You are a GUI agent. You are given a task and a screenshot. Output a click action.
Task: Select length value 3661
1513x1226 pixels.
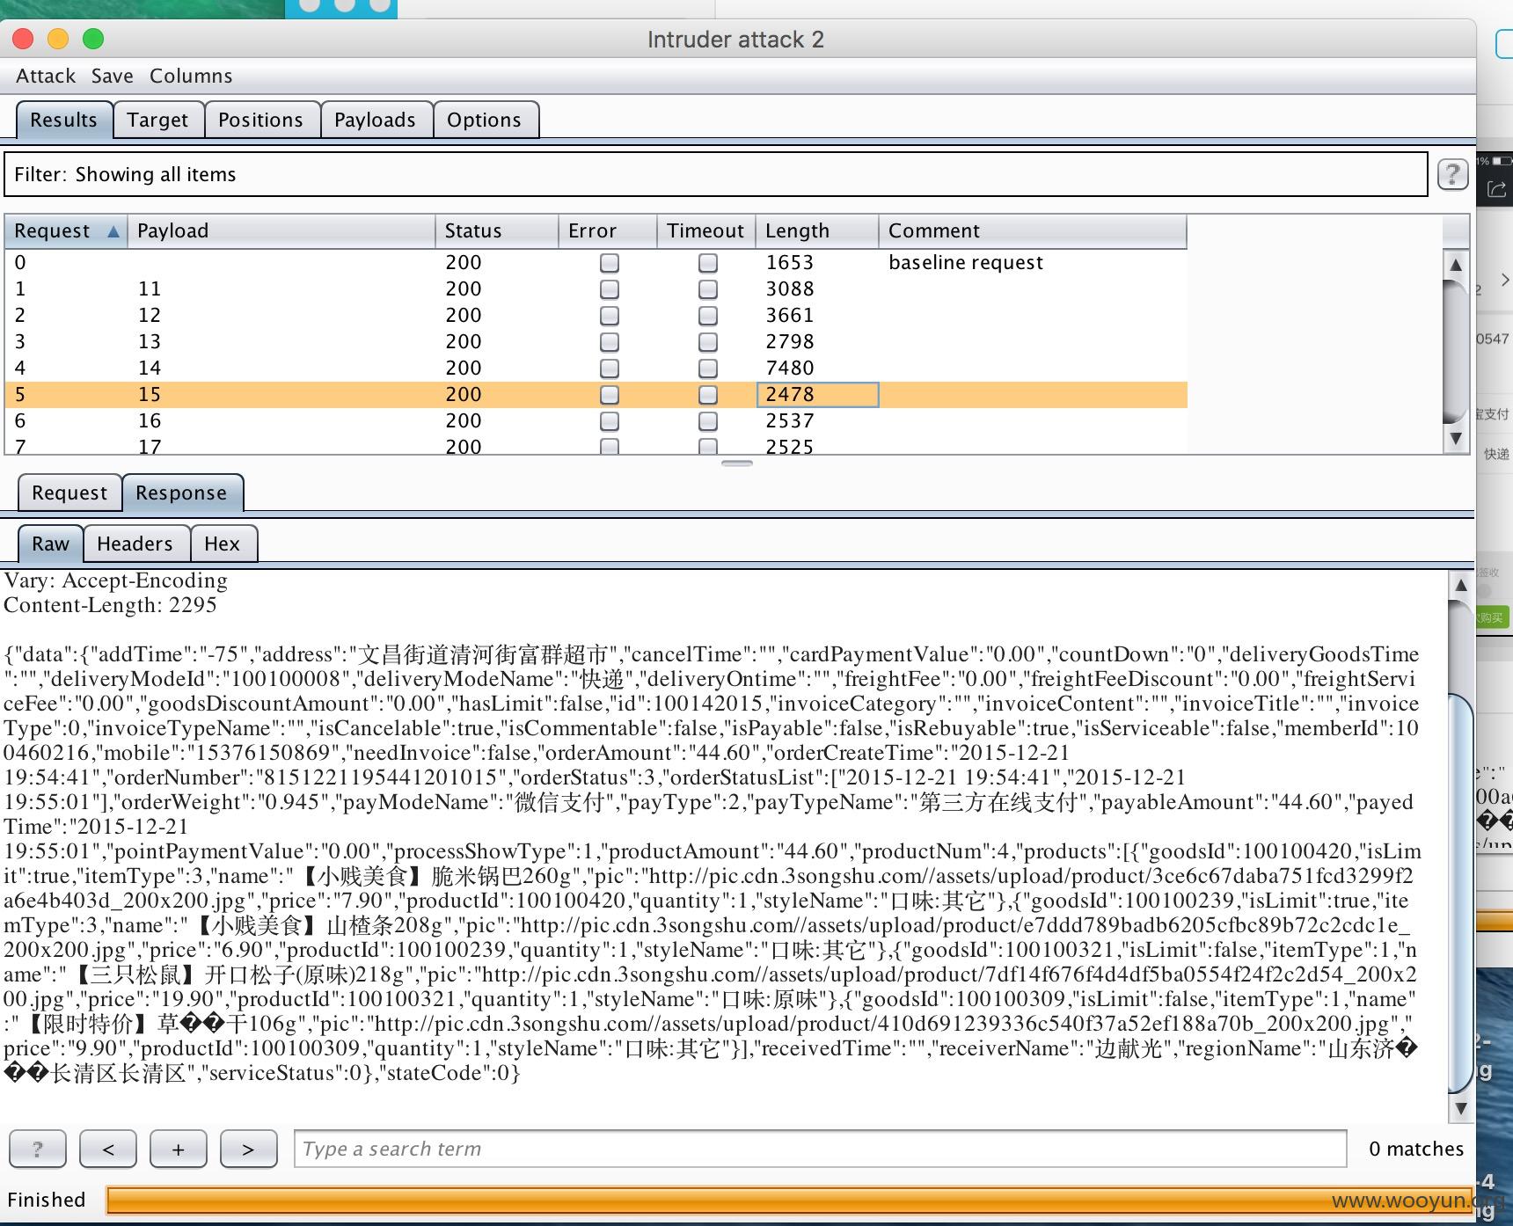point(790,316)
